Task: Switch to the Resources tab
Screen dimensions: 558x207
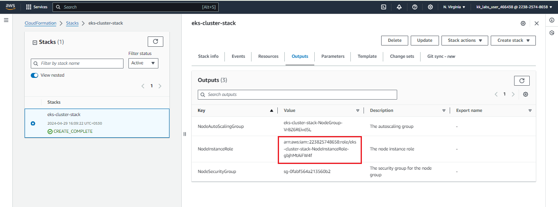Action: pyautogui.click(x=268, y=56)
